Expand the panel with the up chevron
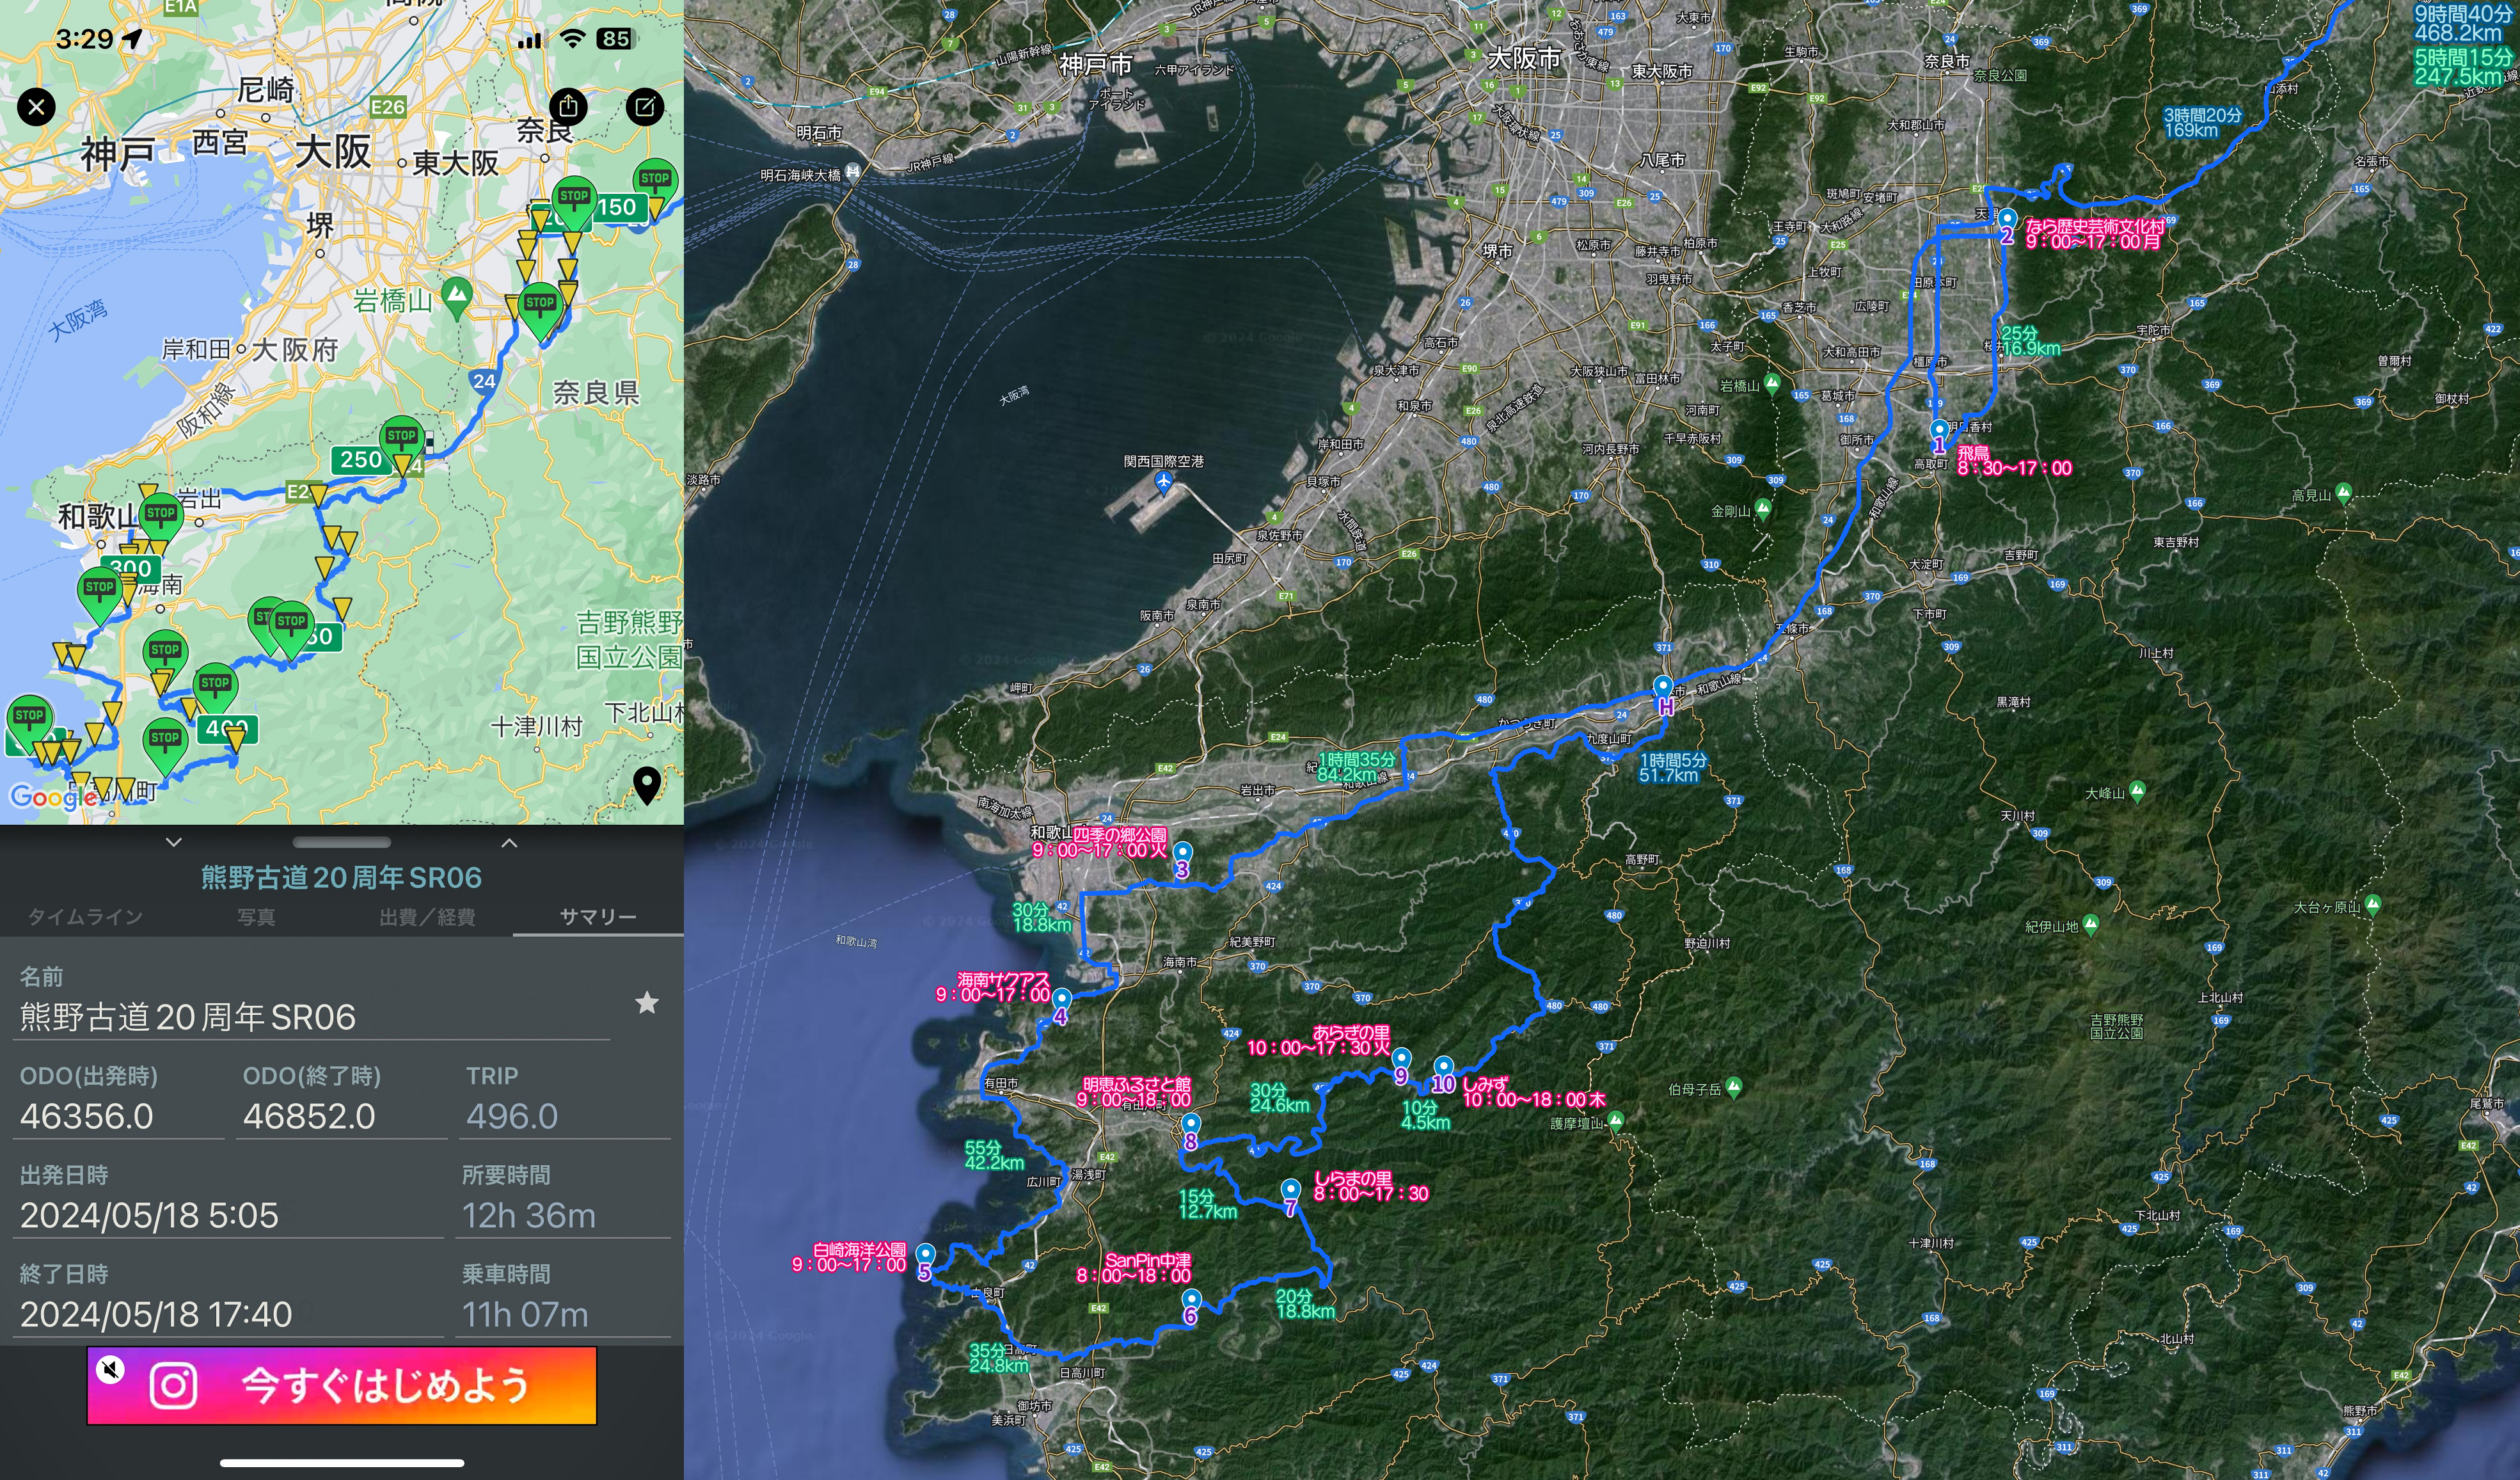 tap(509, 842)
